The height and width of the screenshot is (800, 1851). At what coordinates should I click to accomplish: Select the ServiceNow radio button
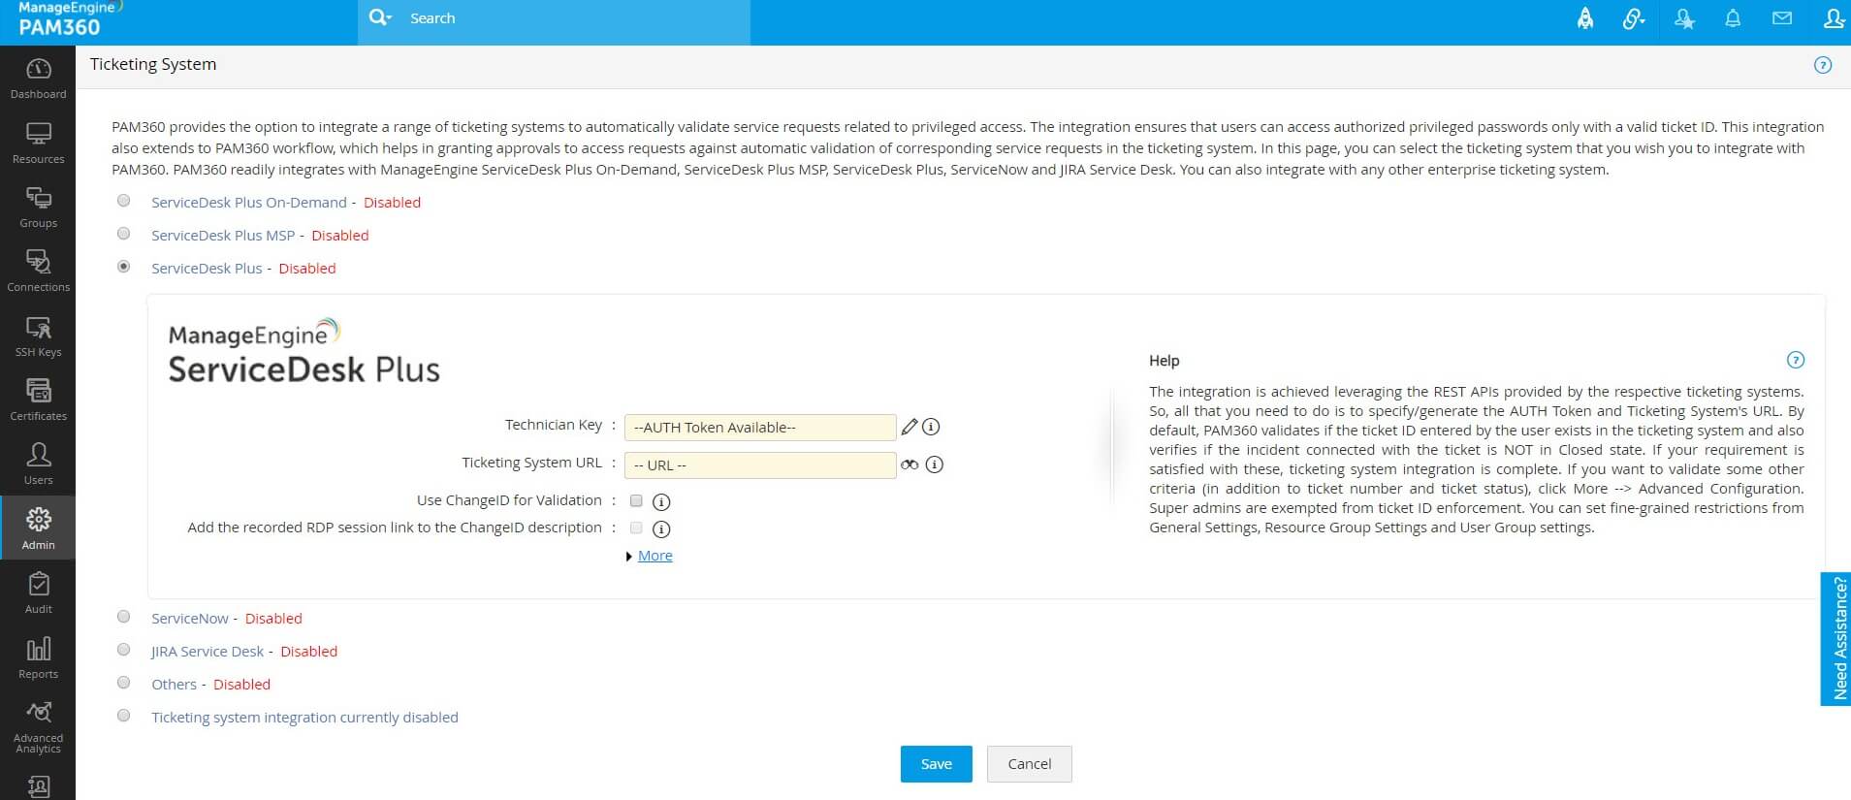coord(124,617)
